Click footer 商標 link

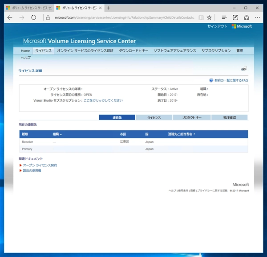tap(193, 191)
